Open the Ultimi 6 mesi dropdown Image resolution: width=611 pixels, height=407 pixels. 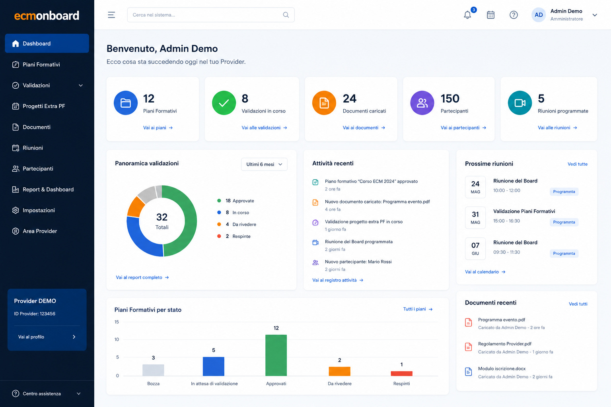264,165
